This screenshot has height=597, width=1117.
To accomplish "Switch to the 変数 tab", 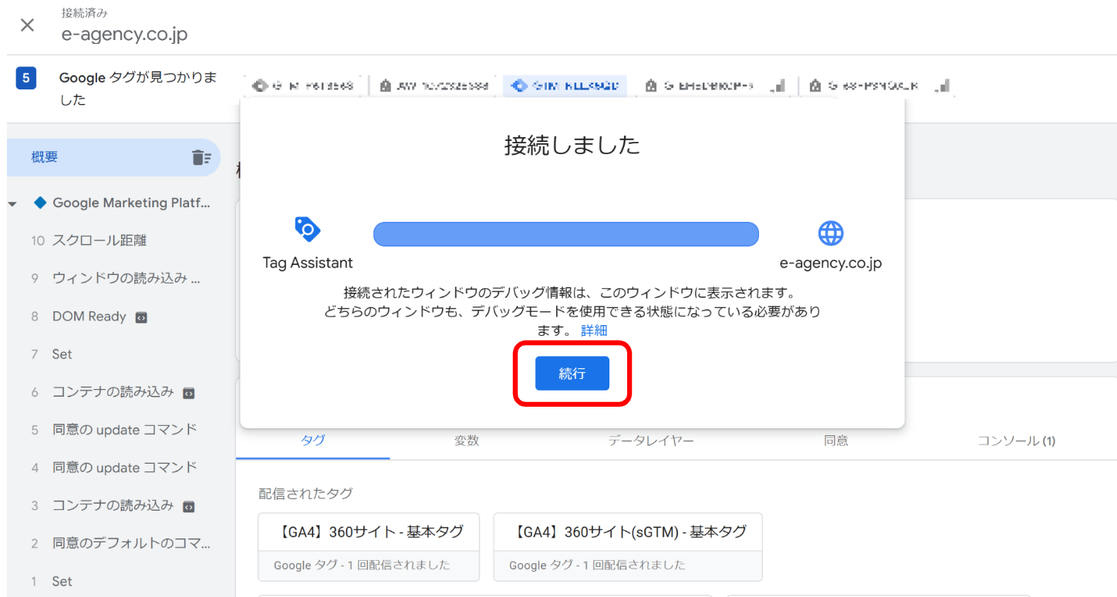I will [467, 441].
